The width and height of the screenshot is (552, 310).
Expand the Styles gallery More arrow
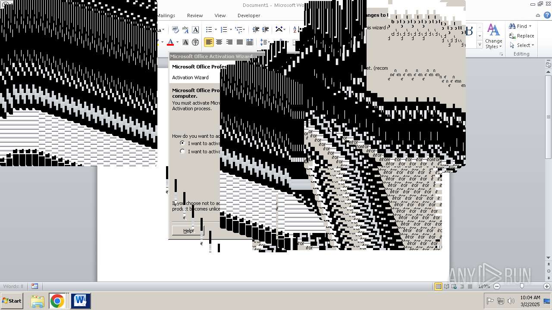(x=480, y=45)
